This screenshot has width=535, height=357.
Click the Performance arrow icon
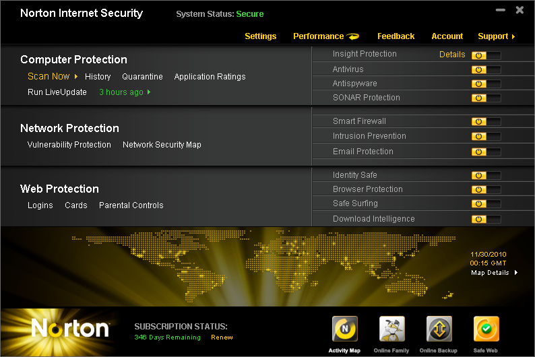353,36
